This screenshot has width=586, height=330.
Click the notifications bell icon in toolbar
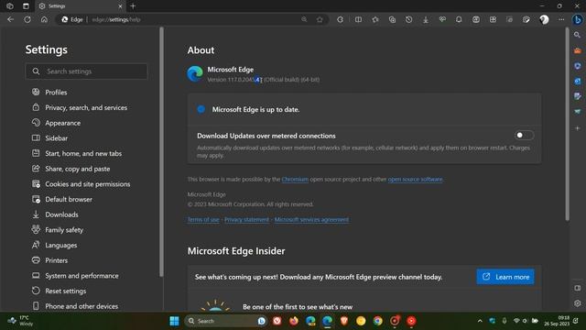[x=459, y=19]
